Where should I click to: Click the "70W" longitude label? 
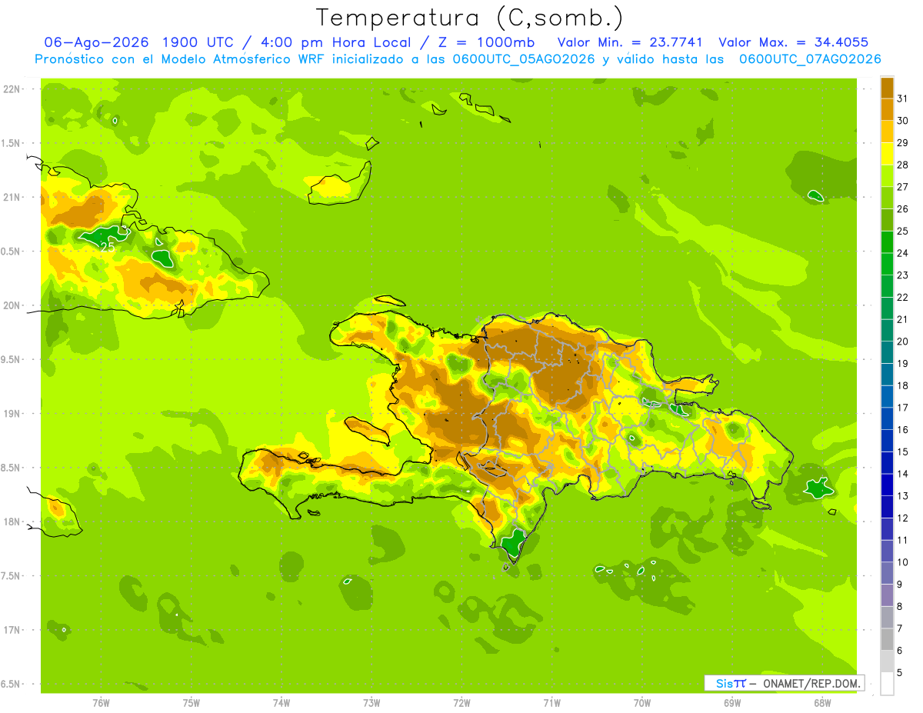coord(642,703)
